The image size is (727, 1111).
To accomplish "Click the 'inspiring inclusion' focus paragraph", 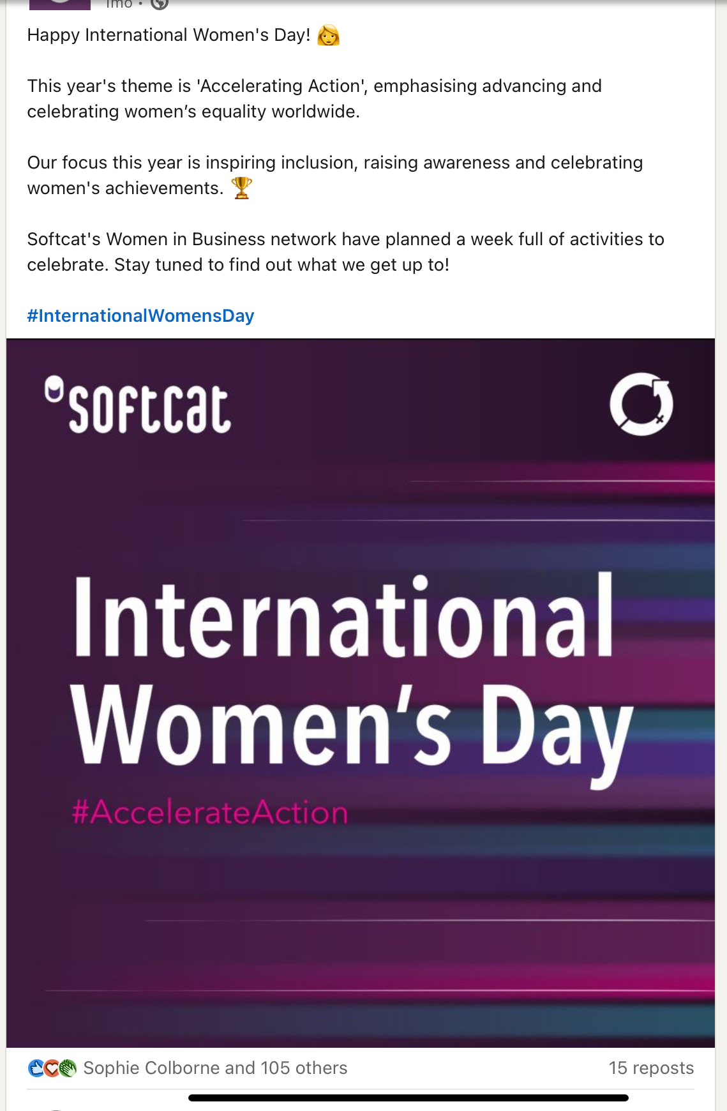I will tap(334, 175).
